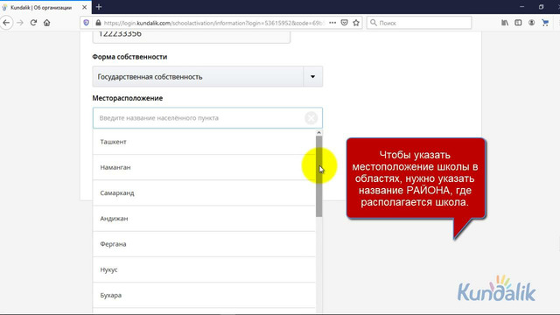
Task: Click the city list scrollbar thumb
Action: tap(318, 177)
